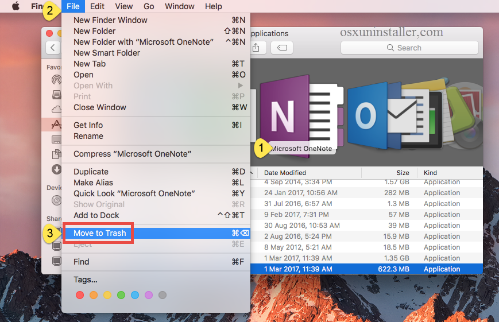The image size is (499, 322).
Task: Choose New Finder Window
Action: (156, 20)
